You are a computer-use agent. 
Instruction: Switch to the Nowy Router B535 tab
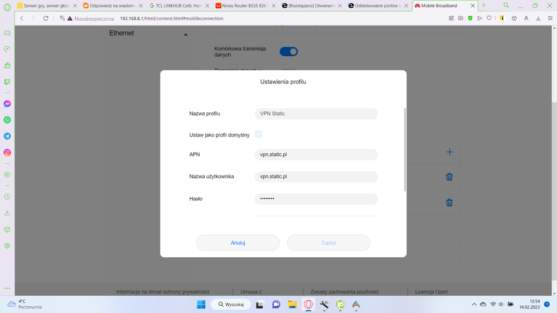[245, 6]
